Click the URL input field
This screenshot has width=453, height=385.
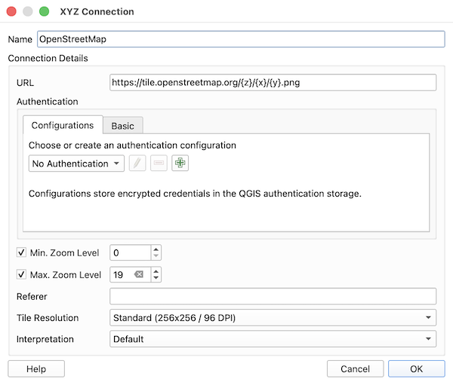[x=273, y=82]
